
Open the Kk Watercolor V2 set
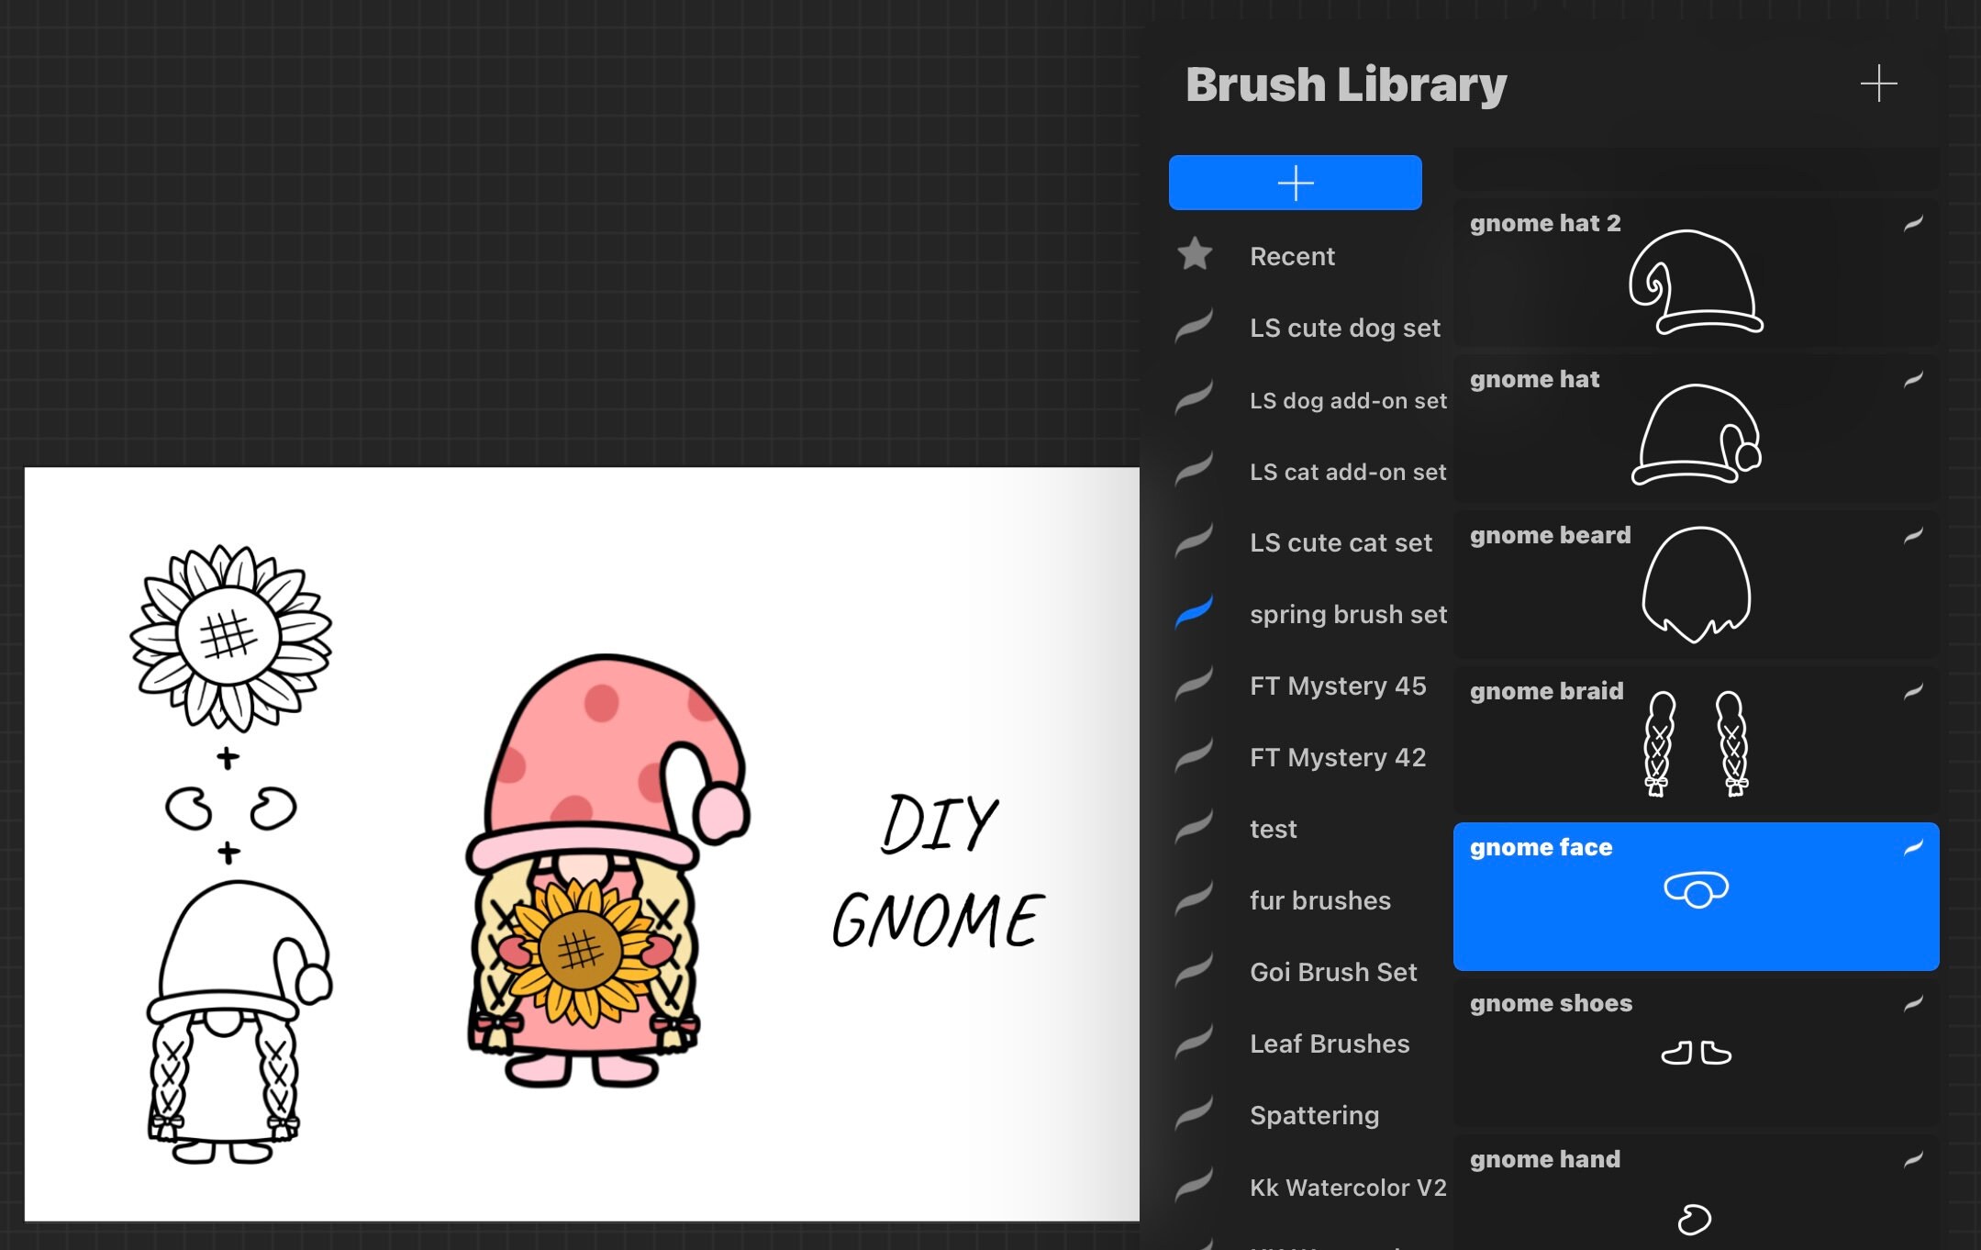coord(1310,1187)
